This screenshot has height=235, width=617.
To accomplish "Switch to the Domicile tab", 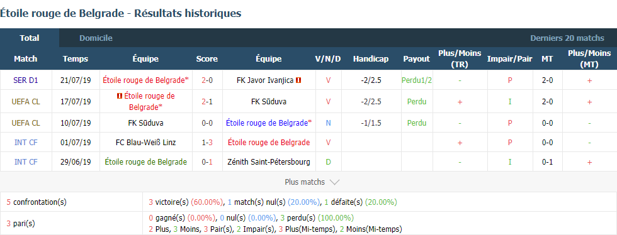I will click(96, 38).
